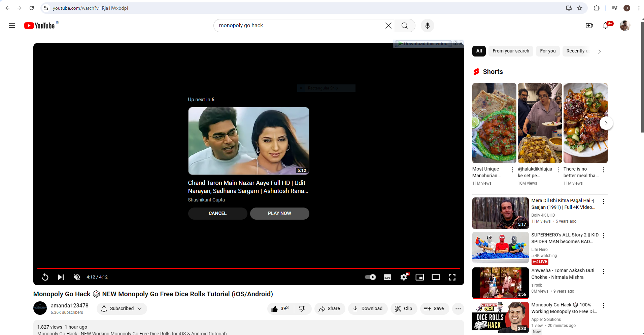This screenshot has height=335, width=644.
Task: Open options for 'There is no better meal' short
Action: (604, 170)
